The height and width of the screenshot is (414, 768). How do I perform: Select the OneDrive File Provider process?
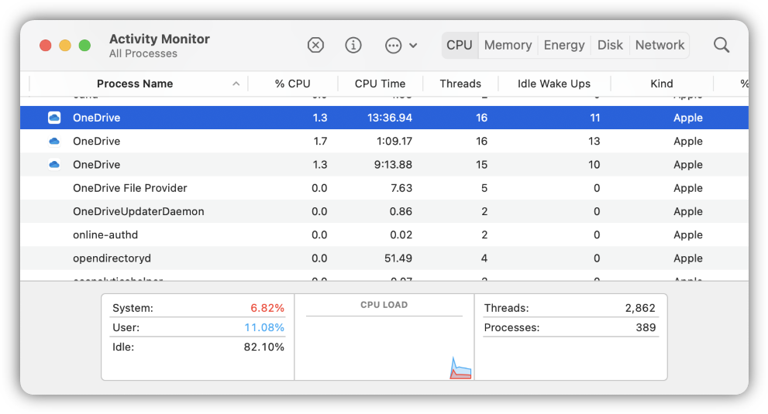coord(130,188)
